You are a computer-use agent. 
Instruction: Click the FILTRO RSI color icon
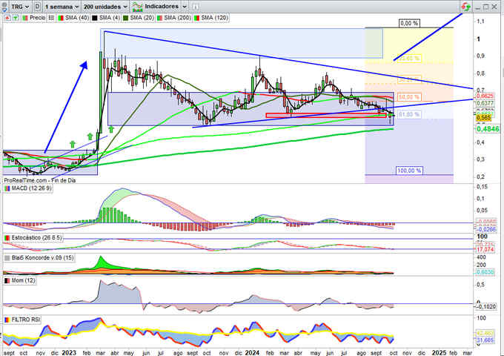7,320
